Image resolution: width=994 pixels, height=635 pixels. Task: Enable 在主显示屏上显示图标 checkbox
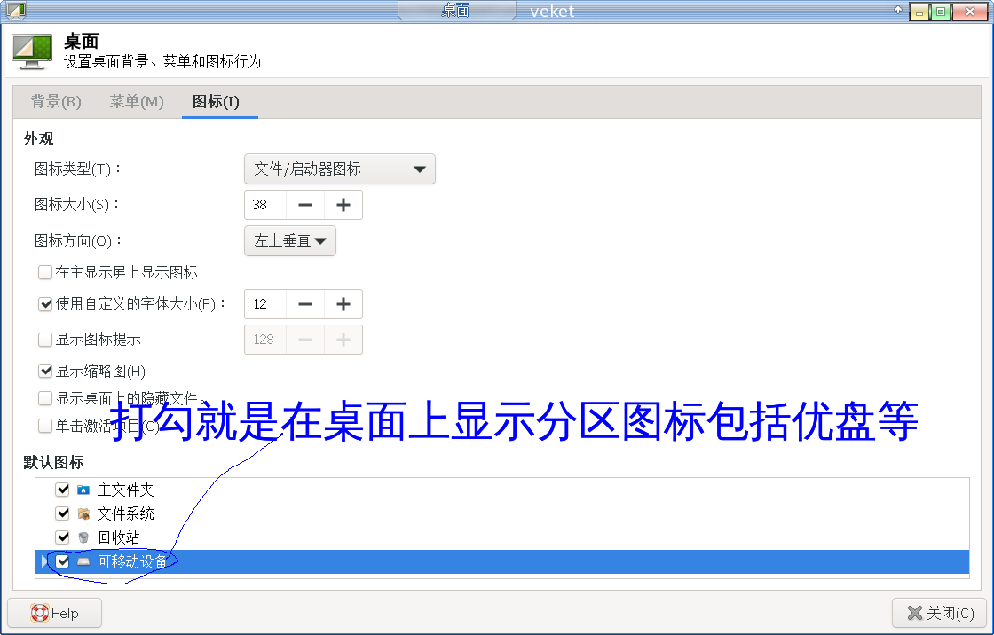coord(45,273)
